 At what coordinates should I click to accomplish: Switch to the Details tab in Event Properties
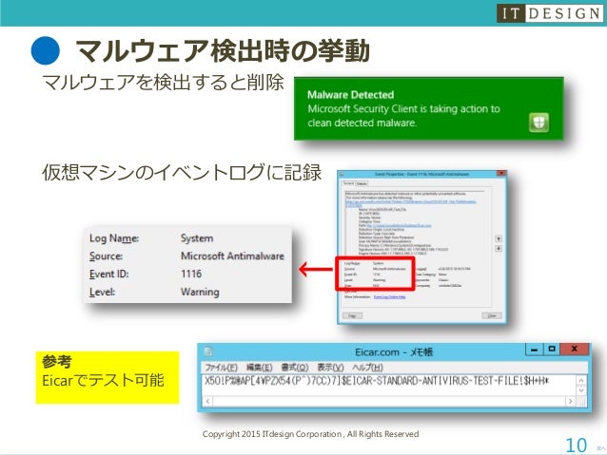pyautogui.click(x=362, y=183)
